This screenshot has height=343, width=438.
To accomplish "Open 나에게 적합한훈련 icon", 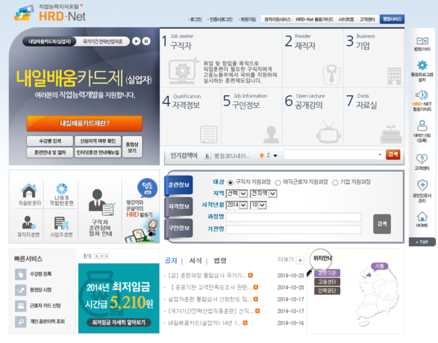I will (x=62, y=189).
